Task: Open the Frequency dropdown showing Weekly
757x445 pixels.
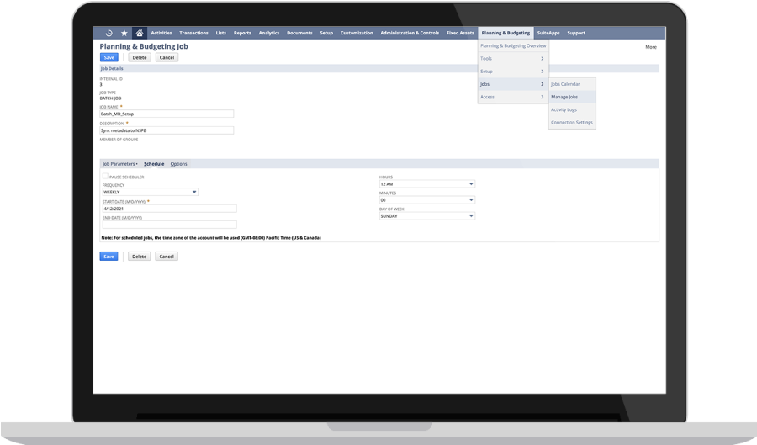Action: tap(151, 192)
